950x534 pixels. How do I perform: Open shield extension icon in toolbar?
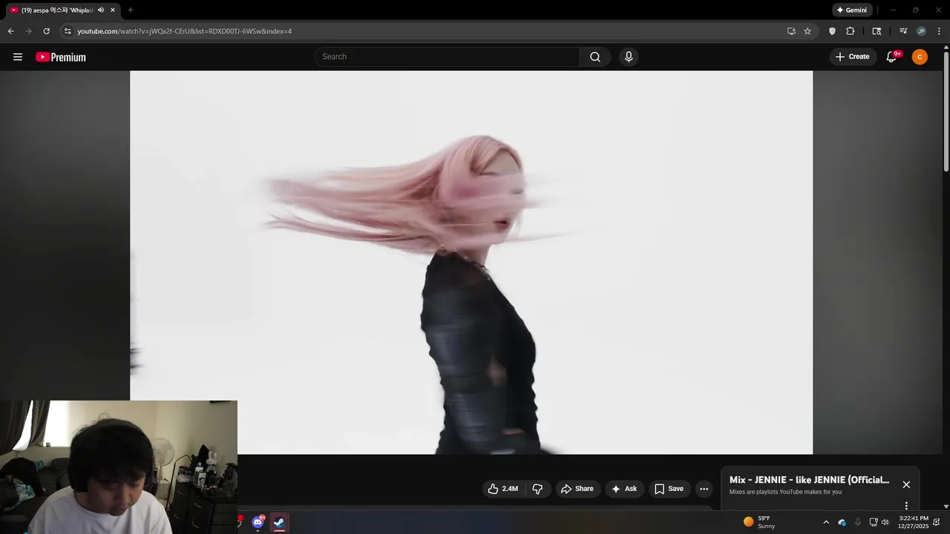(832, 31)
